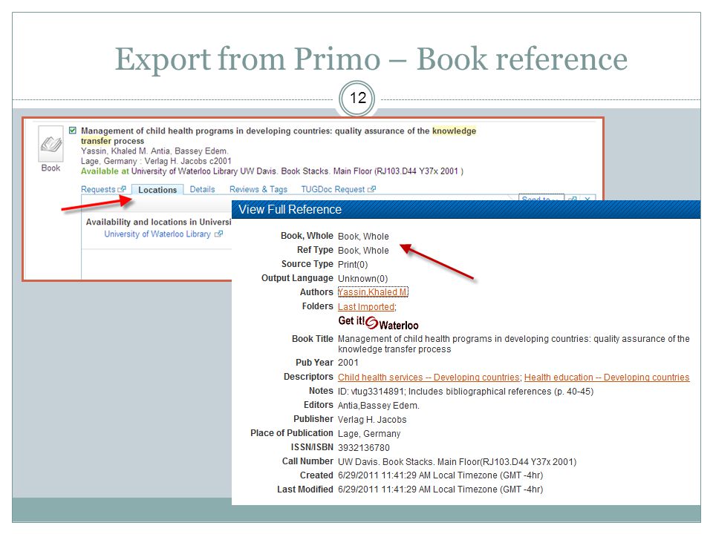Click the Availability and locations heading
The width and height of the screenshot is (713, 534).
[159, 222]
